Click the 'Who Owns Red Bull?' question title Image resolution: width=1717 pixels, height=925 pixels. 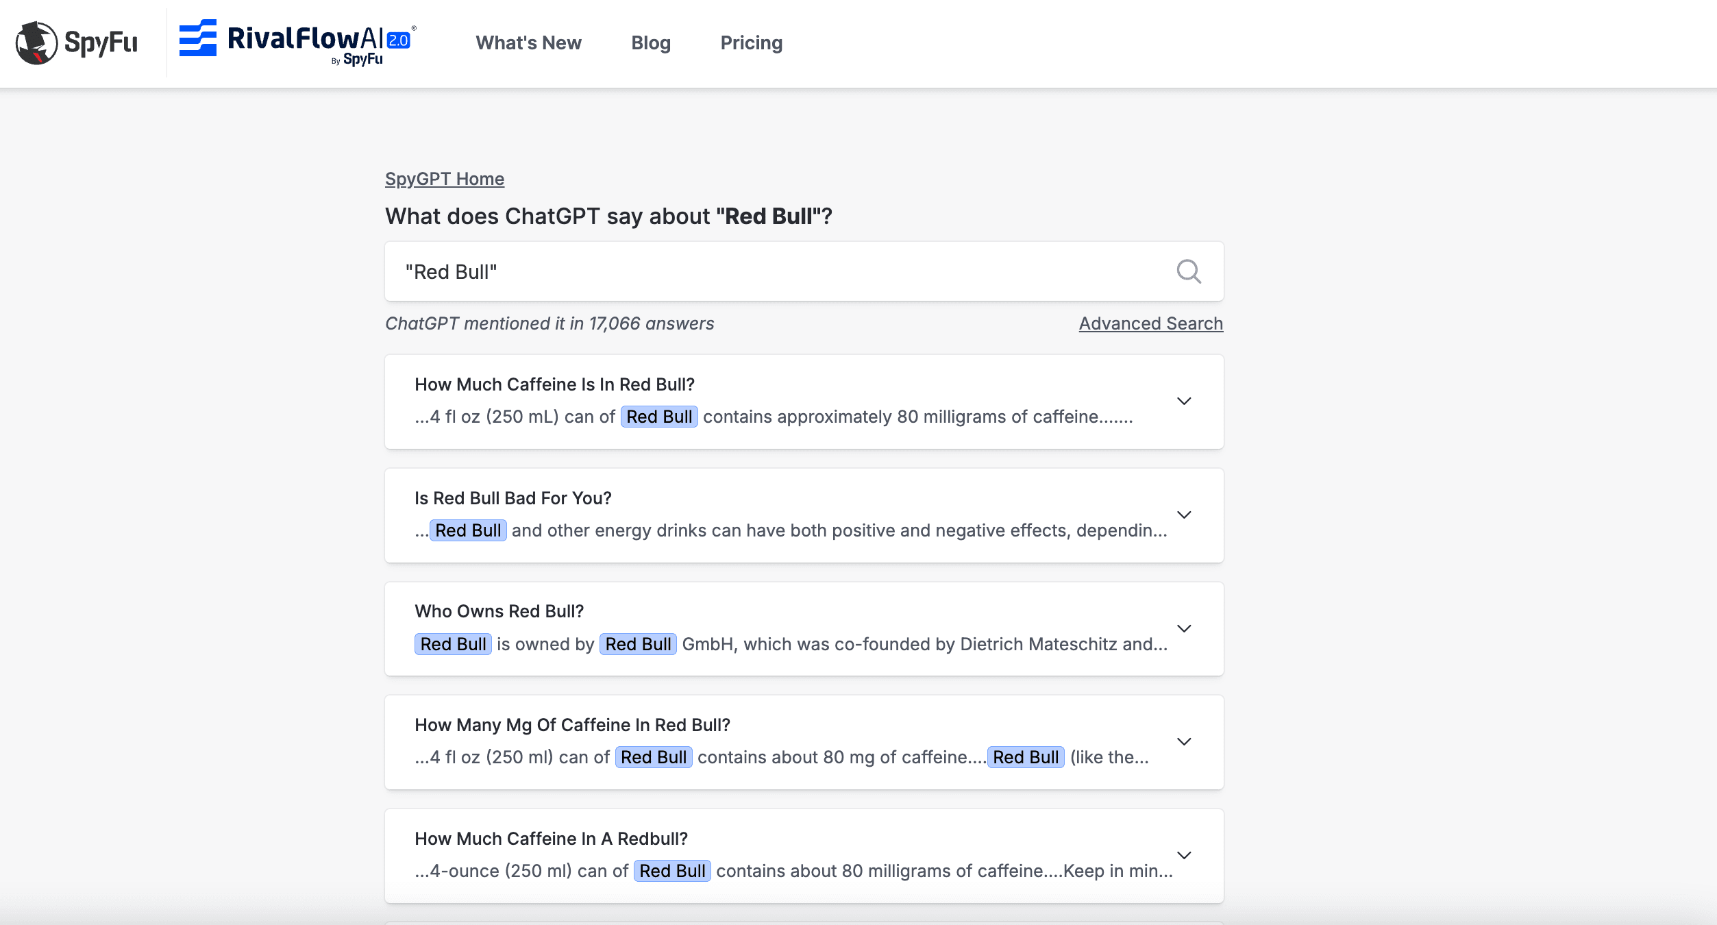coord(499,611)
